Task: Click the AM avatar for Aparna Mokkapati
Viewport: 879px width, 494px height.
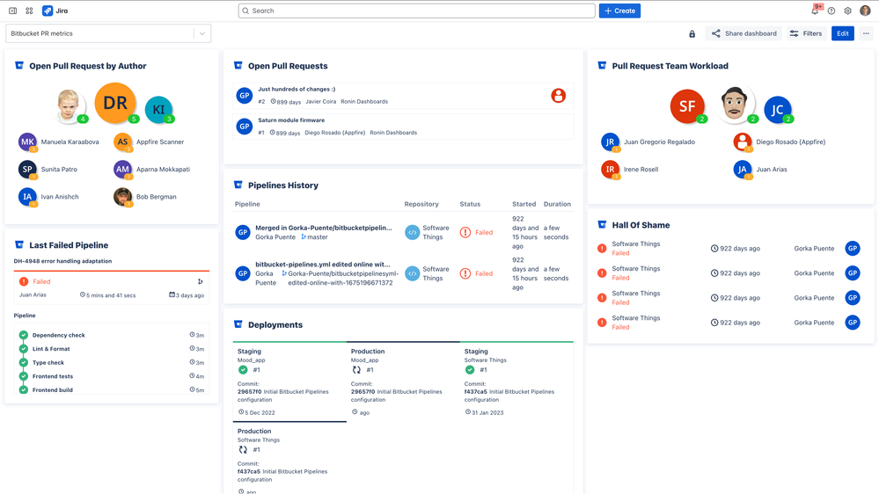Action: coord(123,169)
